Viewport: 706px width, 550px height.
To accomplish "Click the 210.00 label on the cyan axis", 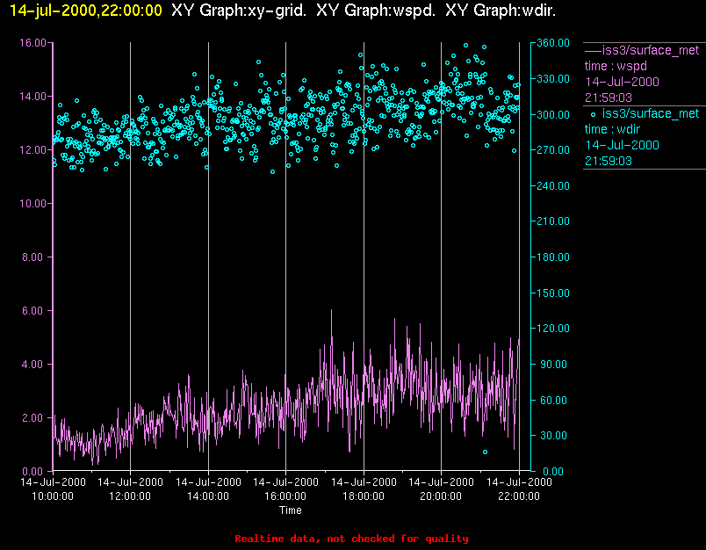I will tap(553, 221).
